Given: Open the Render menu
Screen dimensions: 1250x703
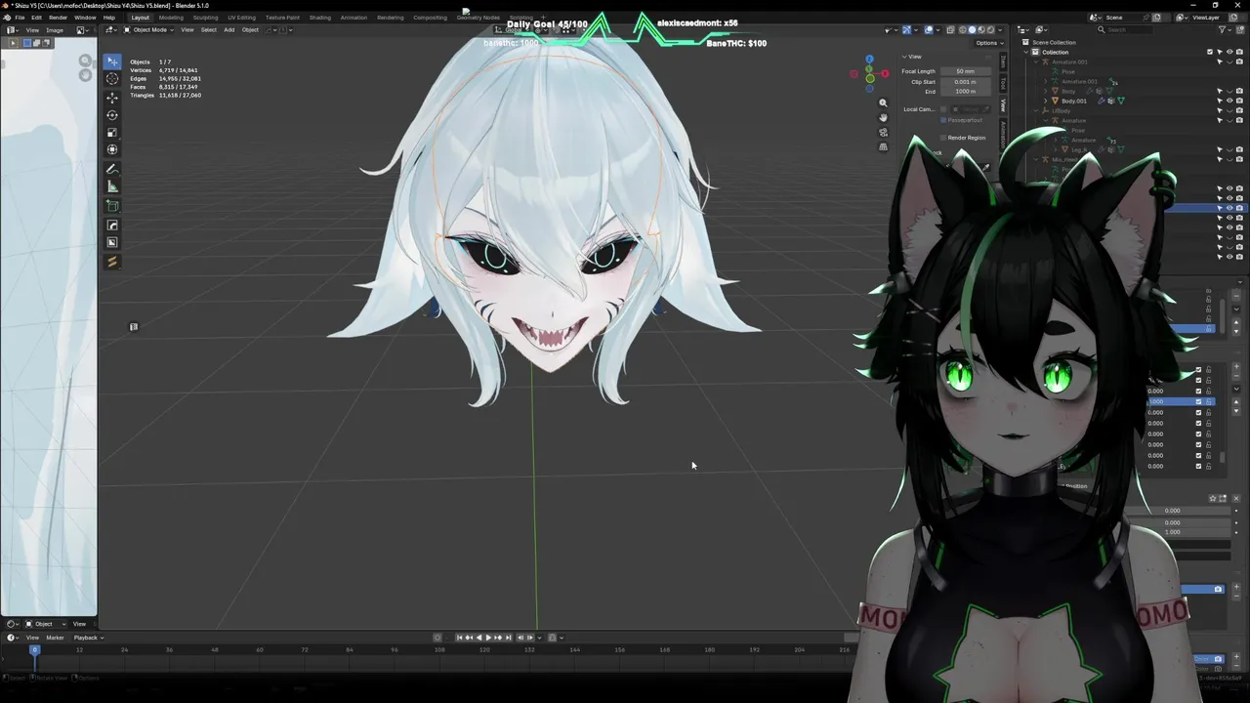Looking at the screenshot, I should (x=58, y=18).
